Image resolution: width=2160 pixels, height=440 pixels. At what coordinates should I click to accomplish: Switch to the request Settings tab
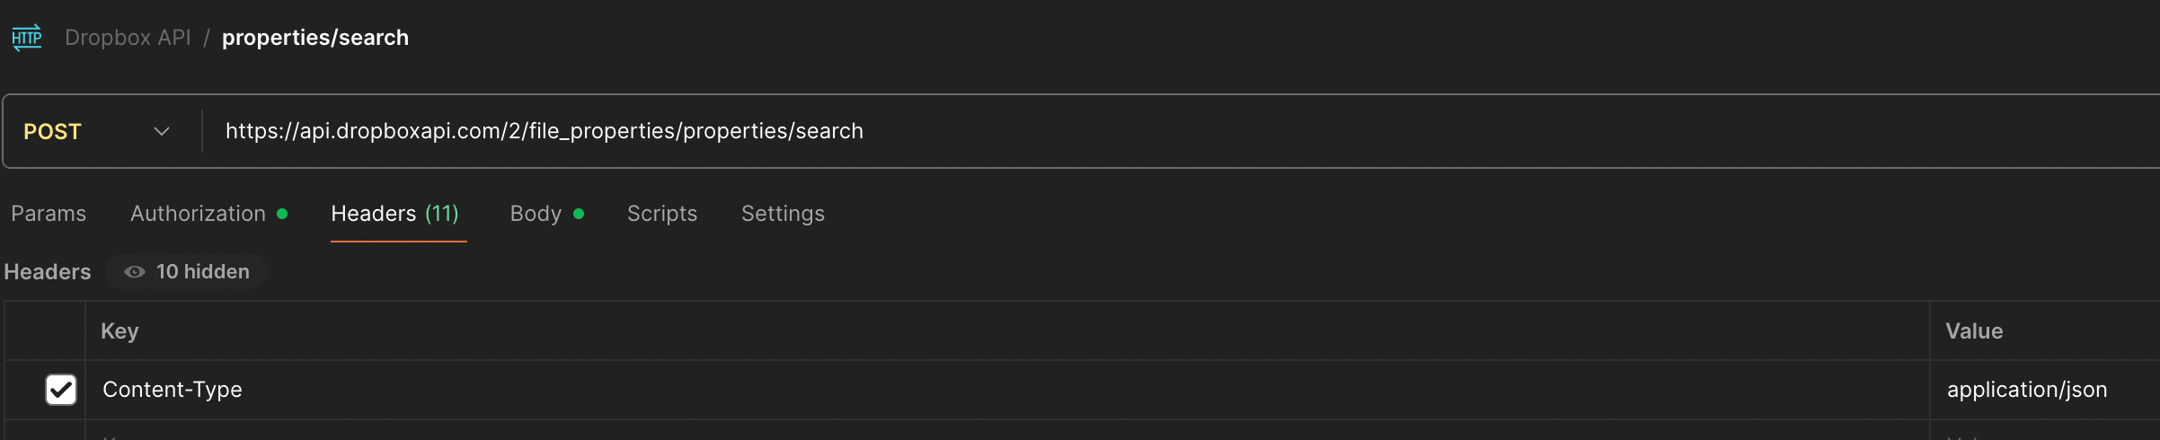(783, 214)
